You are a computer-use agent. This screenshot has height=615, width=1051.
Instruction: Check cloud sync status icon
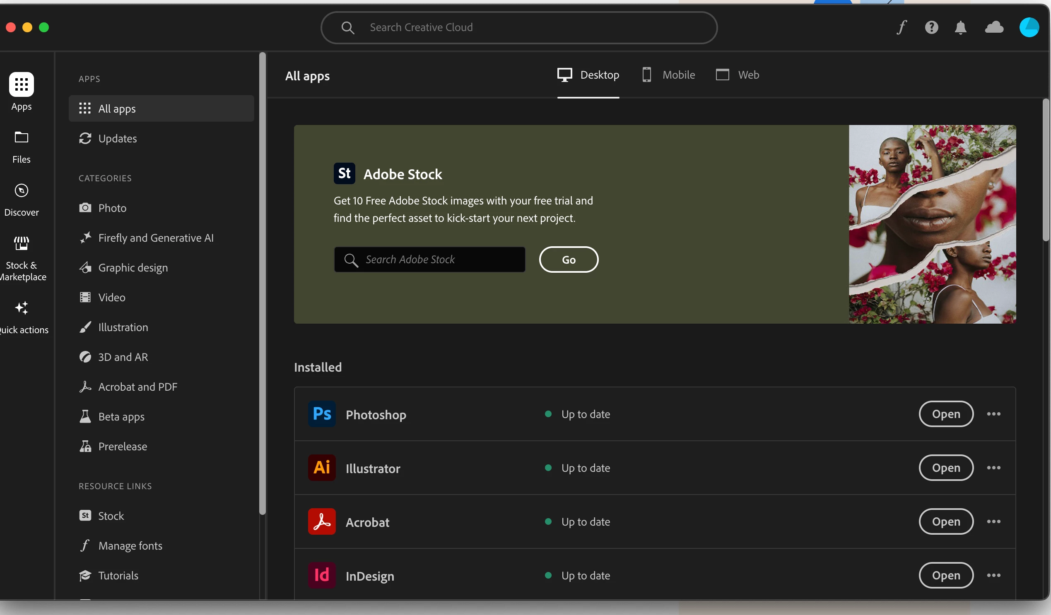tap(994, 27)
